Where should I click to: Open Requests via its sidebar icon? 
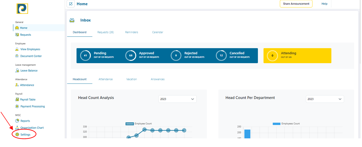(17, 35)
